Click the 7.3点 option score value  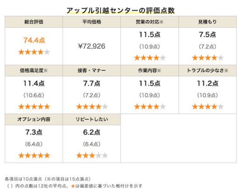34,132
